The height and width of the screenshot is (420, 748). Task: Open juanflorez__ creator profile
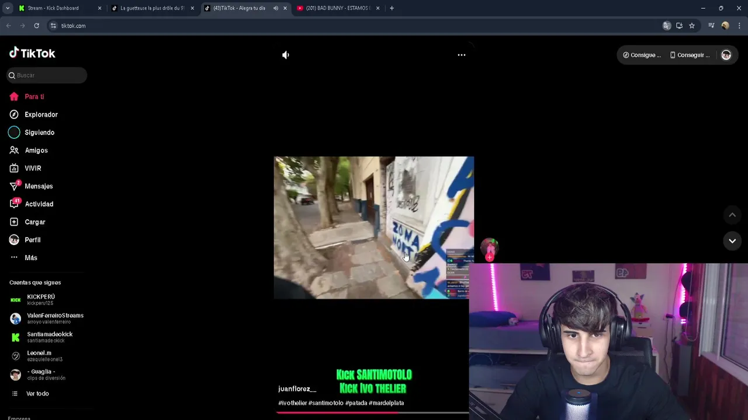click(x=297, y=389)
